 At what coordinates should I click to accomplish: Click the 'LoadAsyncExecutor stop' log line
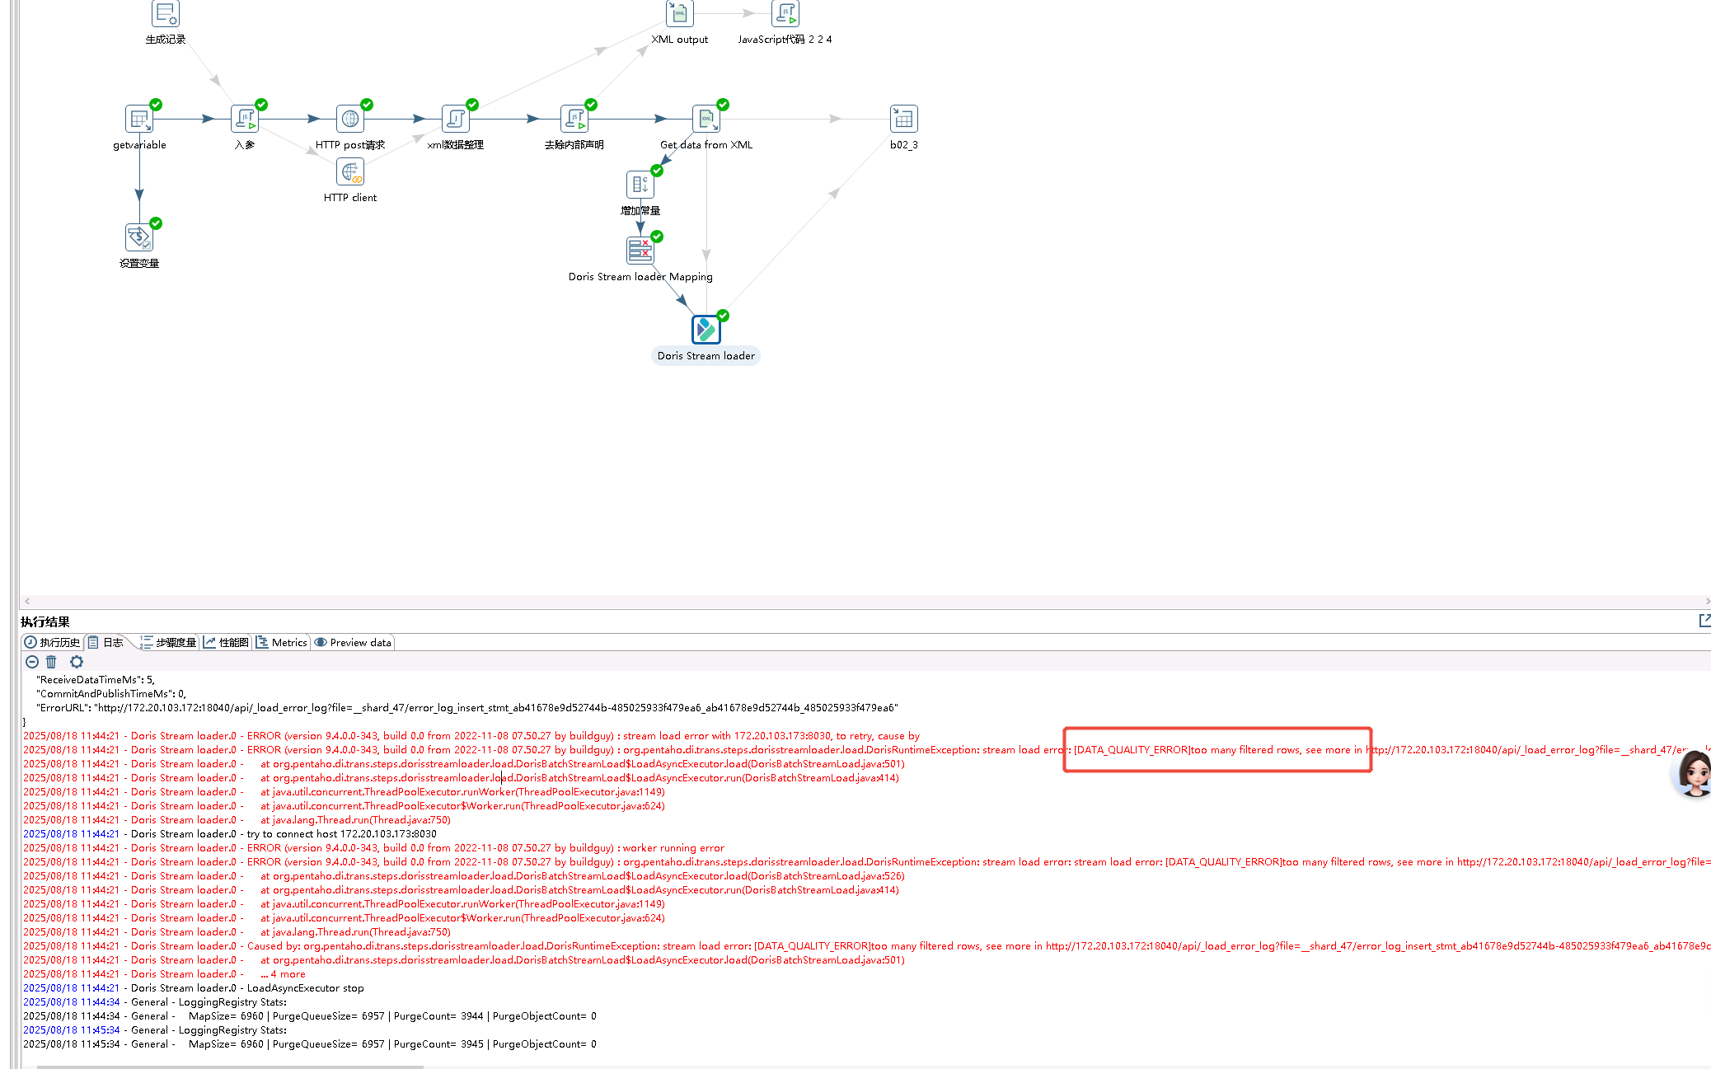[194, 988]
